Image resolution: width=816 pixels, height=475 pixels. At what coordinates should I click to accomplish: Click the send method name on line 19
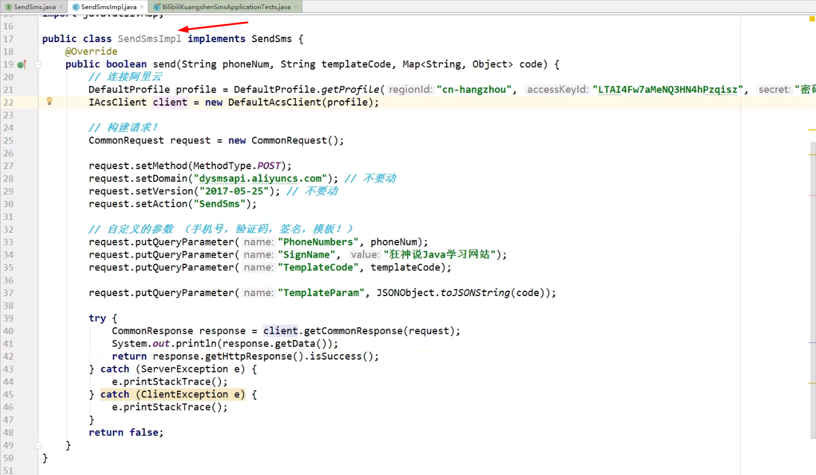click(164, 64)
